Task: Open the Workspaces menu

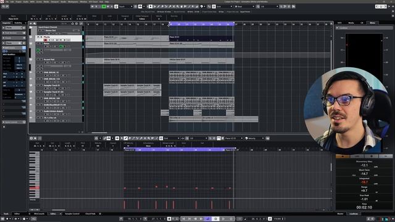Action: (73, 1)
